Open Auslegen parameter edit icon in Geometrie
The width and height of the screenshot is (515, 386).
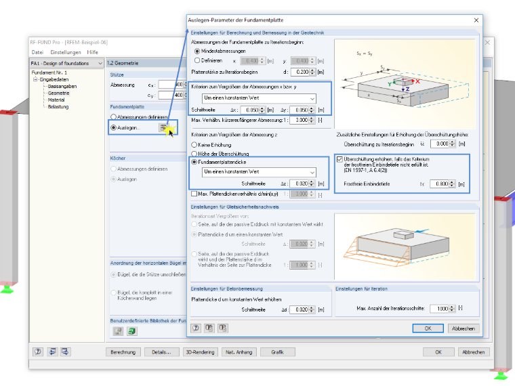(x=163, y=128)
